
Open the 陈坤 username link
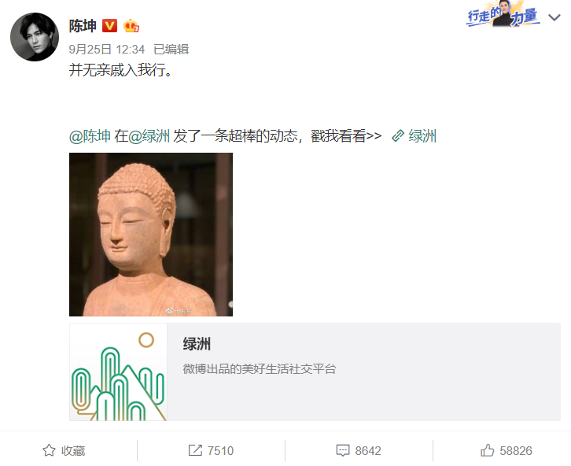tap(83, 26)
